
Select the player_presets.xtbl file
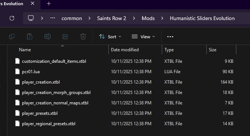[x=40, y=113]
